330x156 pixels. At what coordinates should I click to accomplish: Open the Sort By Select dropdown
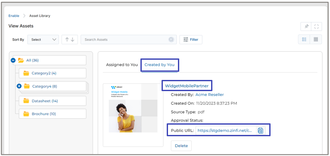click(43, 40)
